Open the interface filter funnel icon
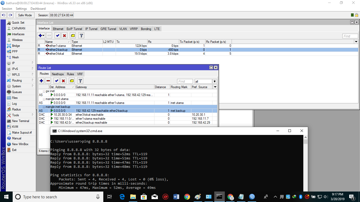 (x=81, y=35)
